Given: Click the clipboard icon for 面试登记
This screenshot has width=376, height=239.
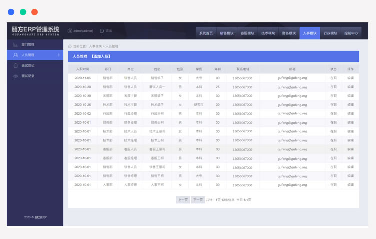Looking at the screenshot, I should pos(15,65).
